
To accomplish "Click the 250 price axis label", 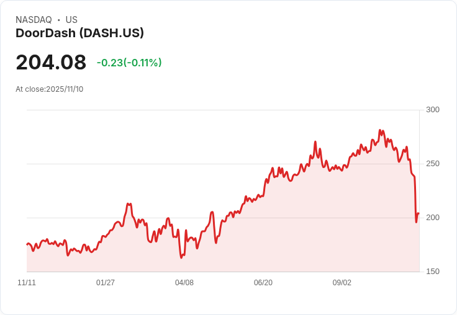I will [x=433, y=164].
